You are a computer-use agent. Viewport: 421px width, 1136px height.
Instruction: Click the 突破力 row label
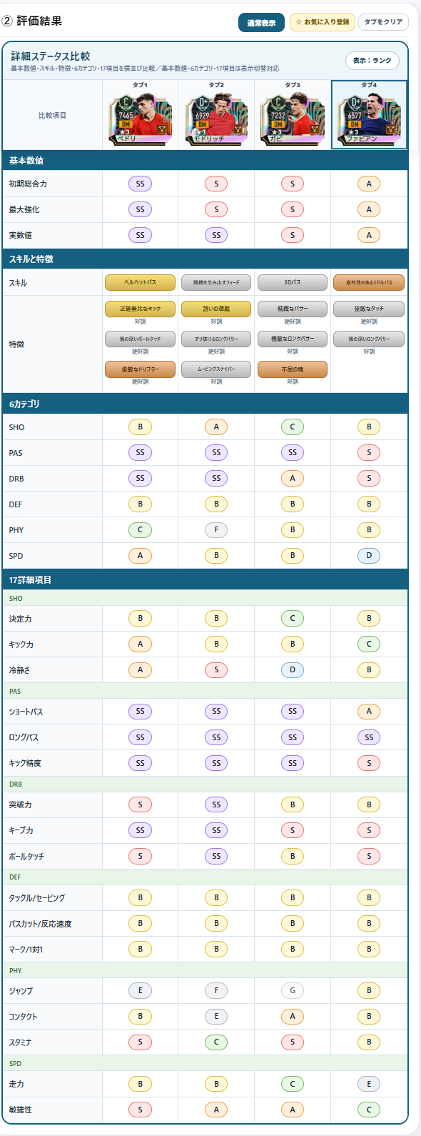point(21,805)
